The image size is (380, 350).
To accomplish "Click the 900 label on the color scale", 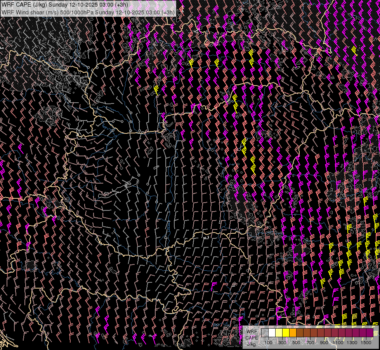I will coord(324,343).
